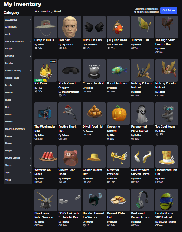This screenshot has width=182, height=232.
Task: Visit the antilique creator page
Action: [x=66, y=178]
